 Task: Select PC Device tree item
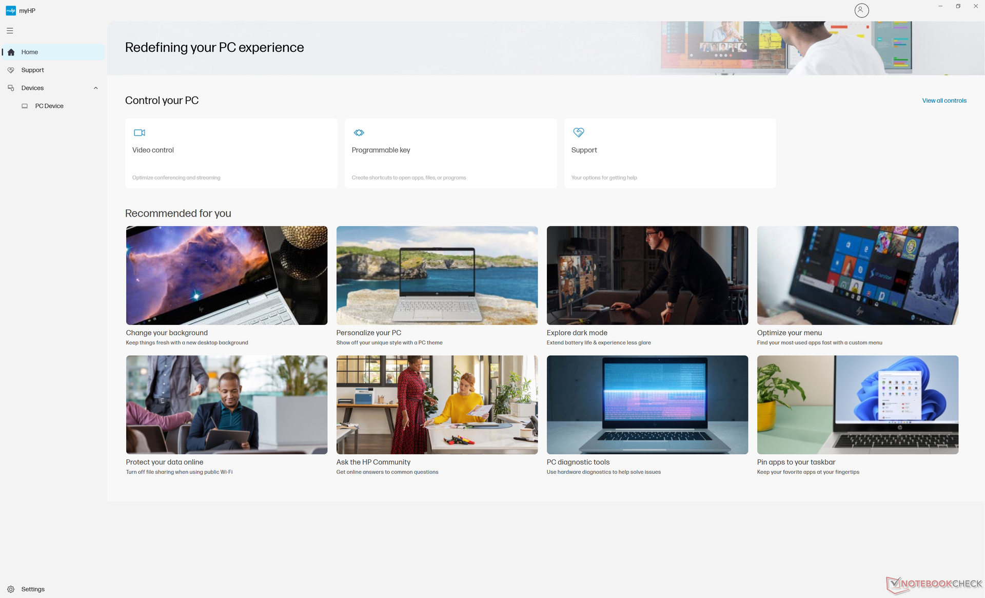49,106
